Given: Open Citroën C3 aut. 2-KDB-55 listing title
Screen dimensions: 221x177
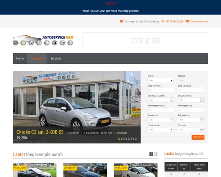Looking at the screenshot, I should 40,132.
